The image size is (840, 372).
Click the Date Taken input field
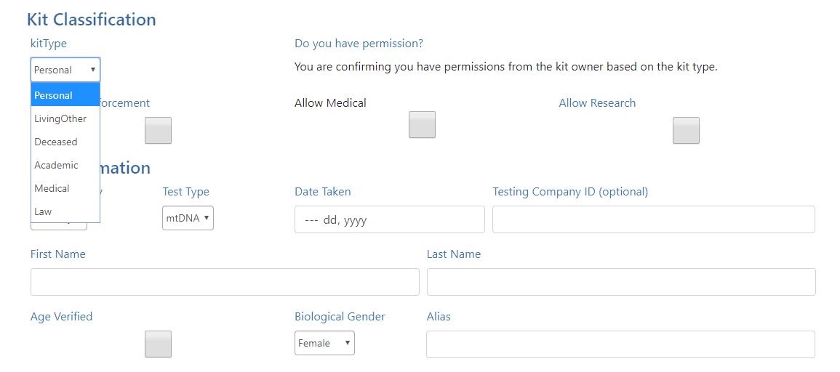tap(389, 219)
